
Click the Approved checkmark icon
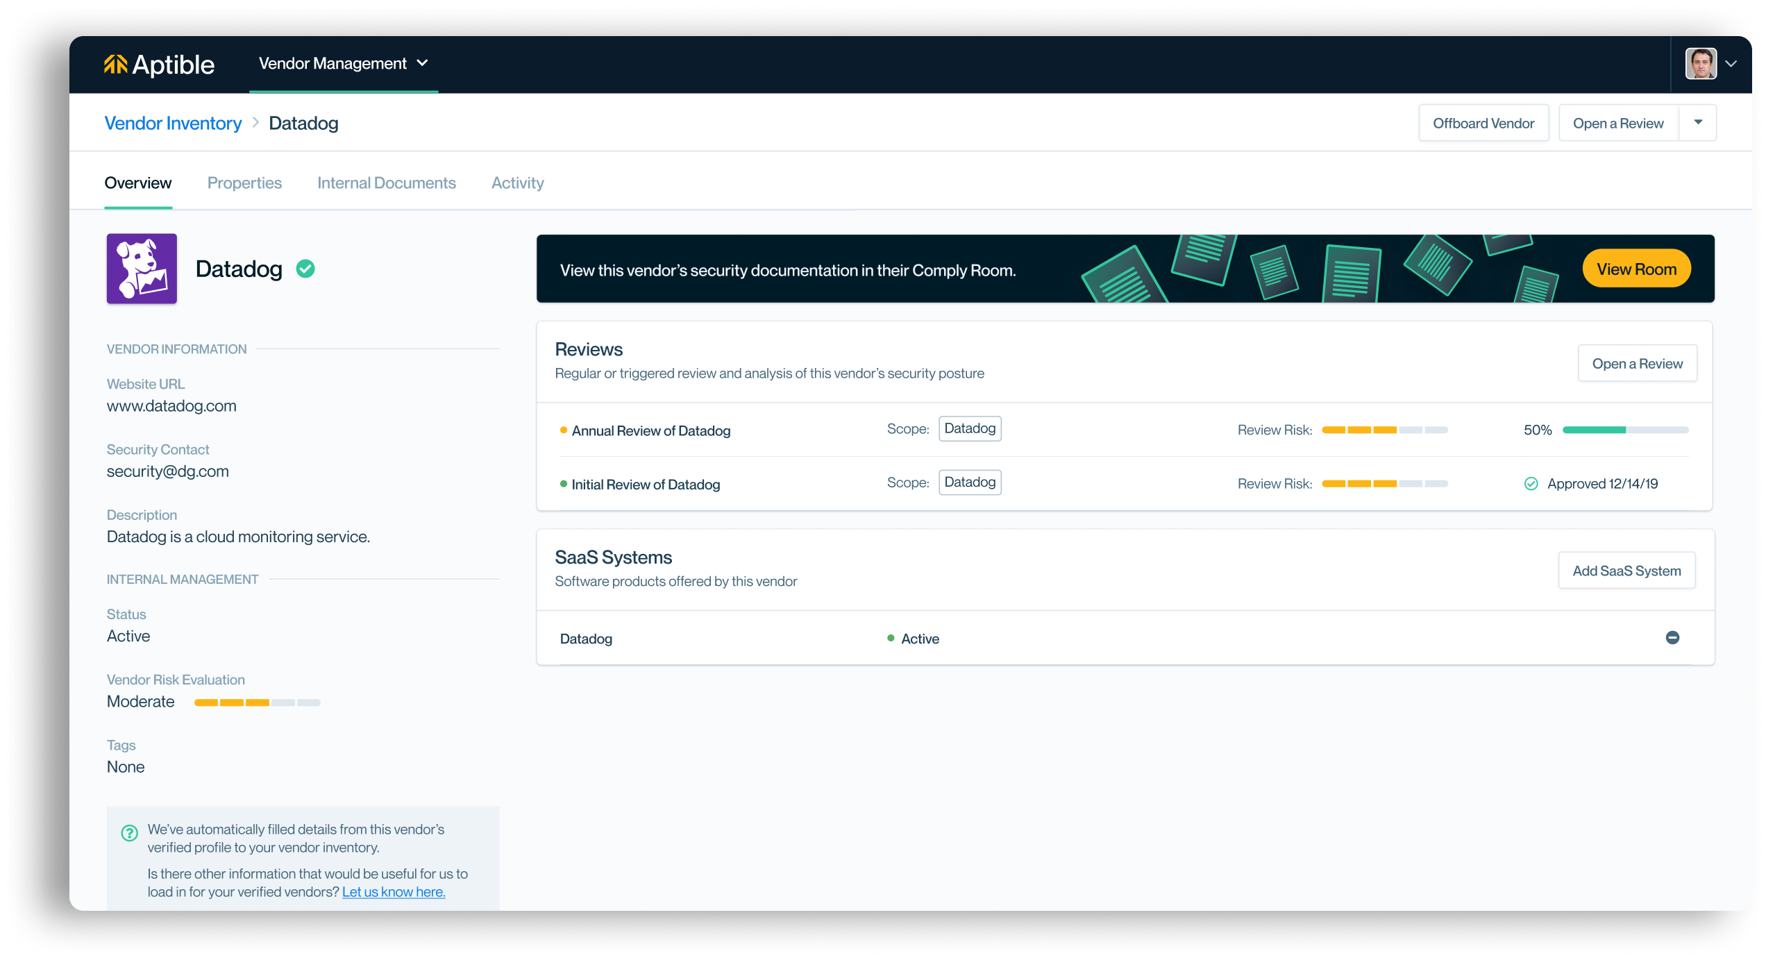coord(1531,484)
